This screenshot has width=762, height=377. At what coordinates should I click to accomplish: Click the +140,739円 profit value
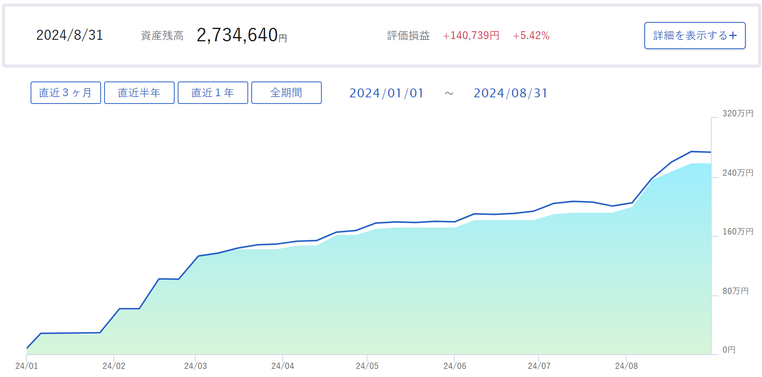[x=471, y=36]
